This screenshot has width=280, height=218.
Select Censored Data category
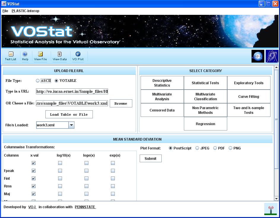coord(162,110)
